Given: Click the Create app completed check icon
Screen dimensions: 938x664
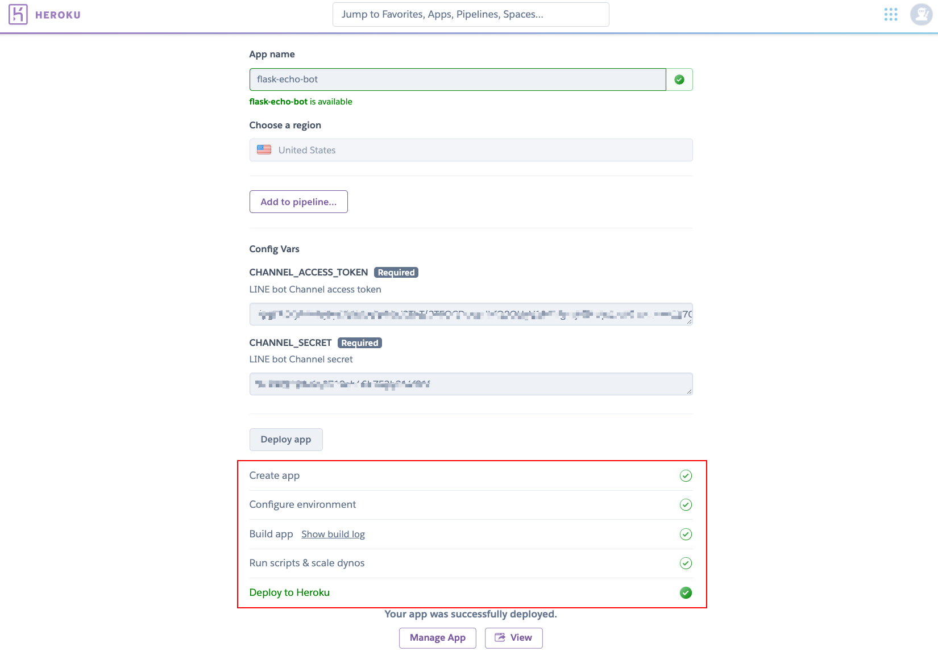Looking at the screenshot, I should pyautogui.click(x=686, y=476).
